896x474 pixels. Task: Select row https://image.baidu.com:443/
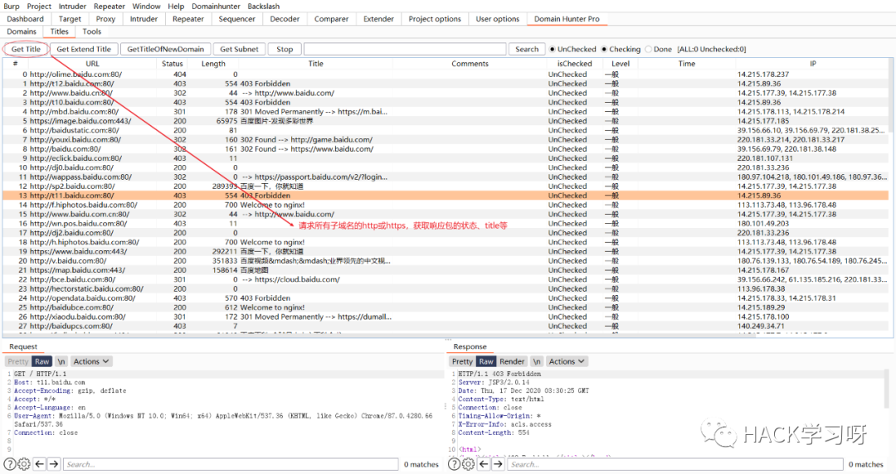[x=446, y=120]
